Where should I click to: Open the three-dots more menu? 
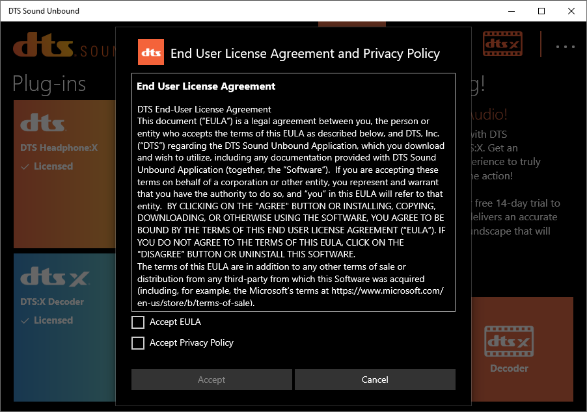coord(565,47)
